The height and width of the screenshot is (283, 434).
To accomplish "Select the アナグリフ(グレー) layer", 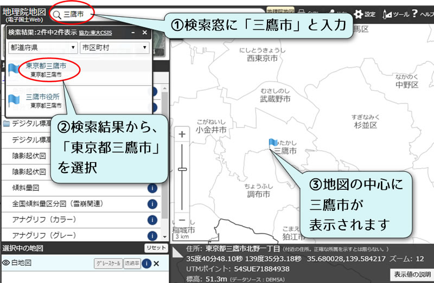I will click(x=44, y=235).
